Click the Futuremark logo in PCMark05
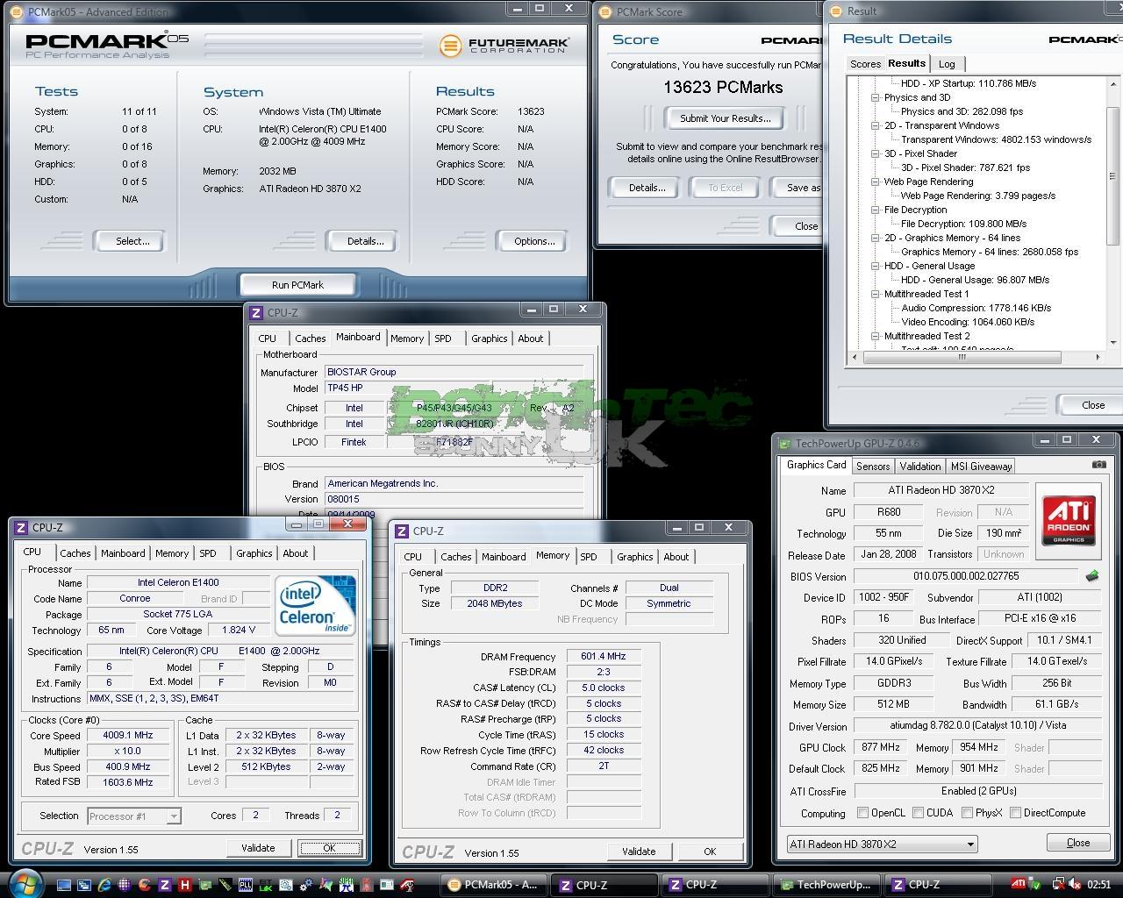The width and height of the screenshot is (1123, 898). (x=504, y=45)
